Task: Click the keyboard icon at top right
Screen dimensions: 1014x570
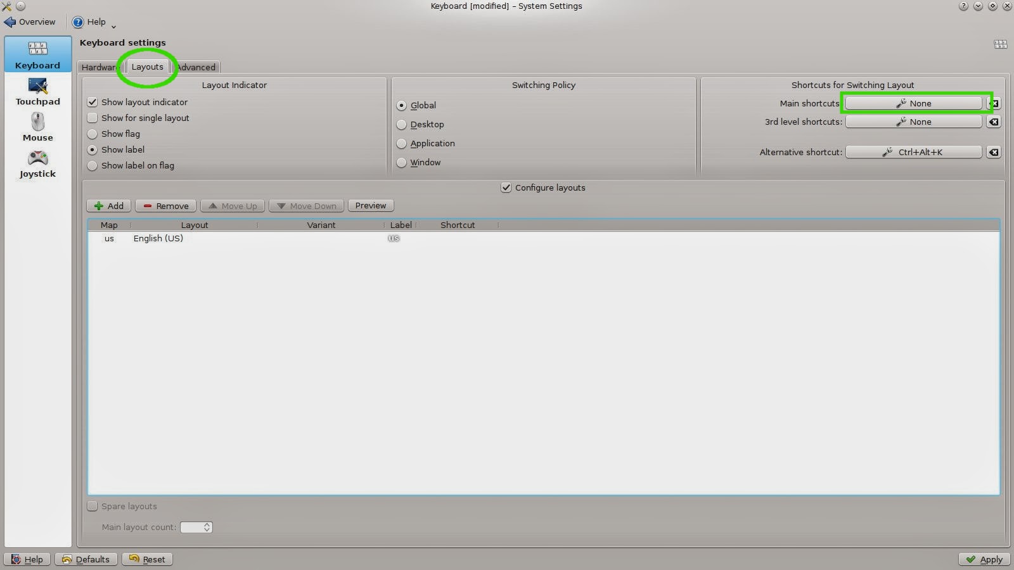Action: point(1001,44)
